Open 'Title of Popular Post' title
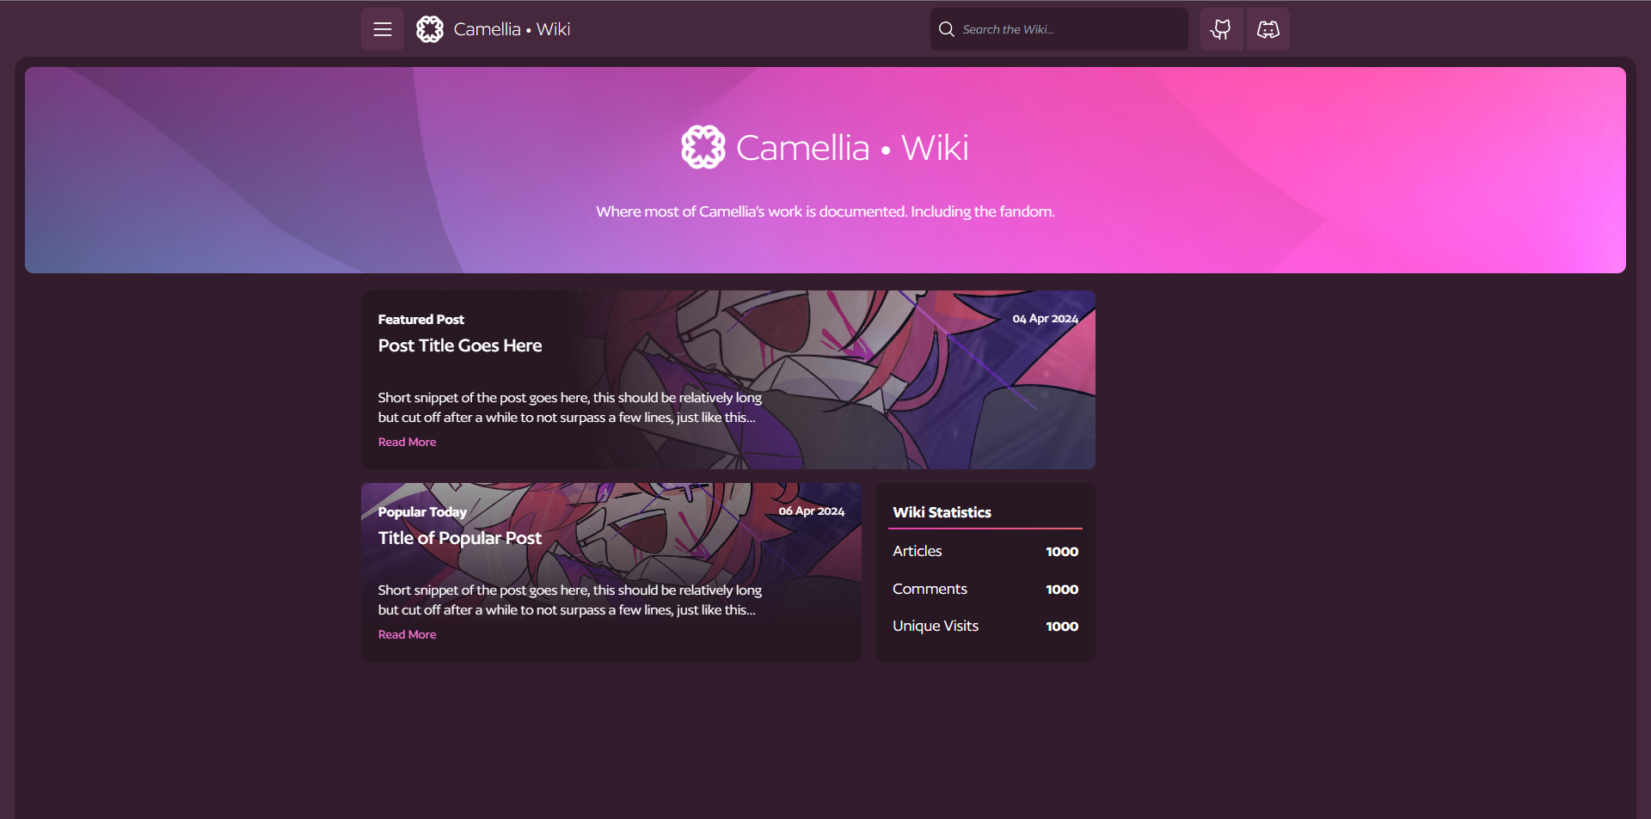This screenshot has height=819, width=1651. [x=460, y=538]
